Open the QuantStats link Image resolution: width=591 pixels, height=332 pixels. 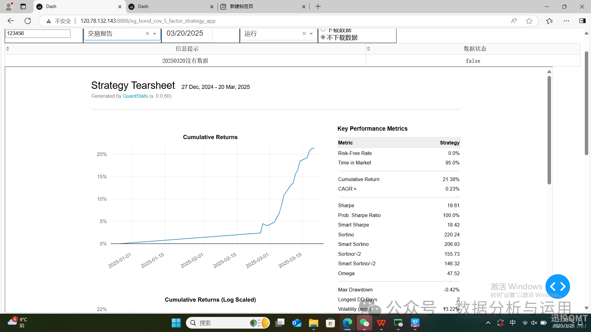(x=135, y=96)
